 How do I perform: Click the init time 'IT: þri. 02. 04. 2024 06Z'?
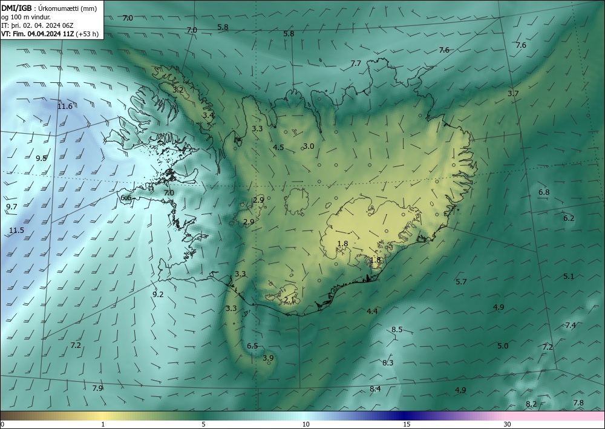coord(38,25)
